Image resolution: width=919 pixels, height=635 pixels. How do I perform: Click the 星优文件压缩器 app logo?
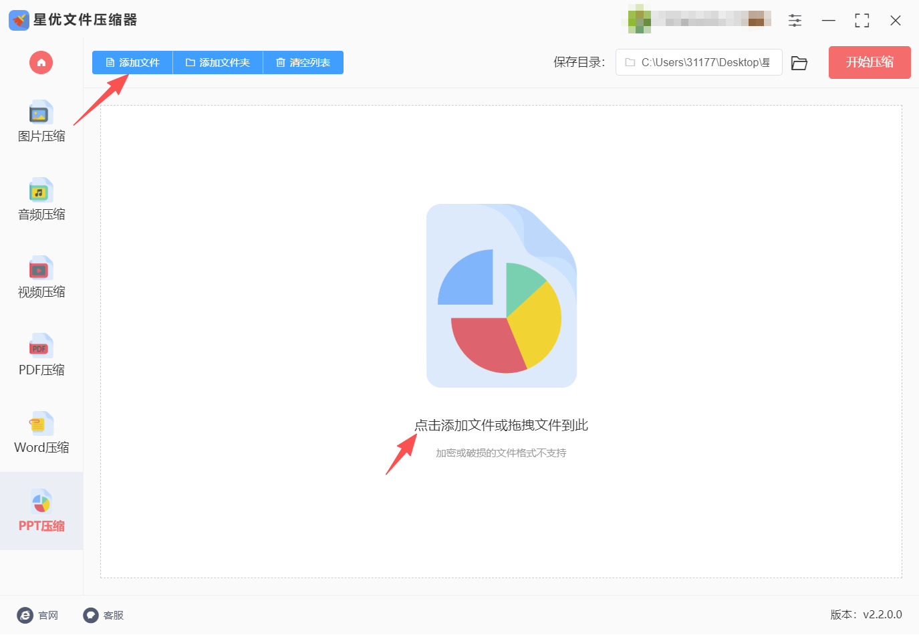pos(19,20)
